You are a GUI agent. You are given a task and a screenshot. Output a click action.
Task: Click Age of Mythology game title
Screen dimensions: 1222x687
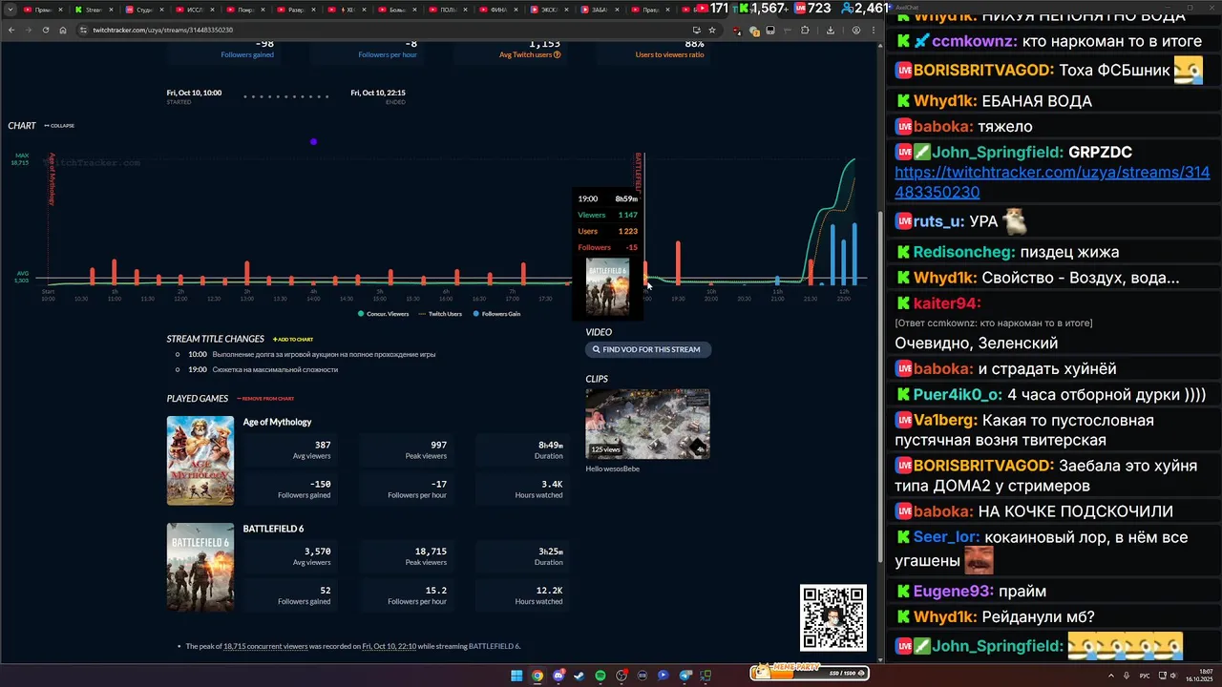(x=277, y=422)
